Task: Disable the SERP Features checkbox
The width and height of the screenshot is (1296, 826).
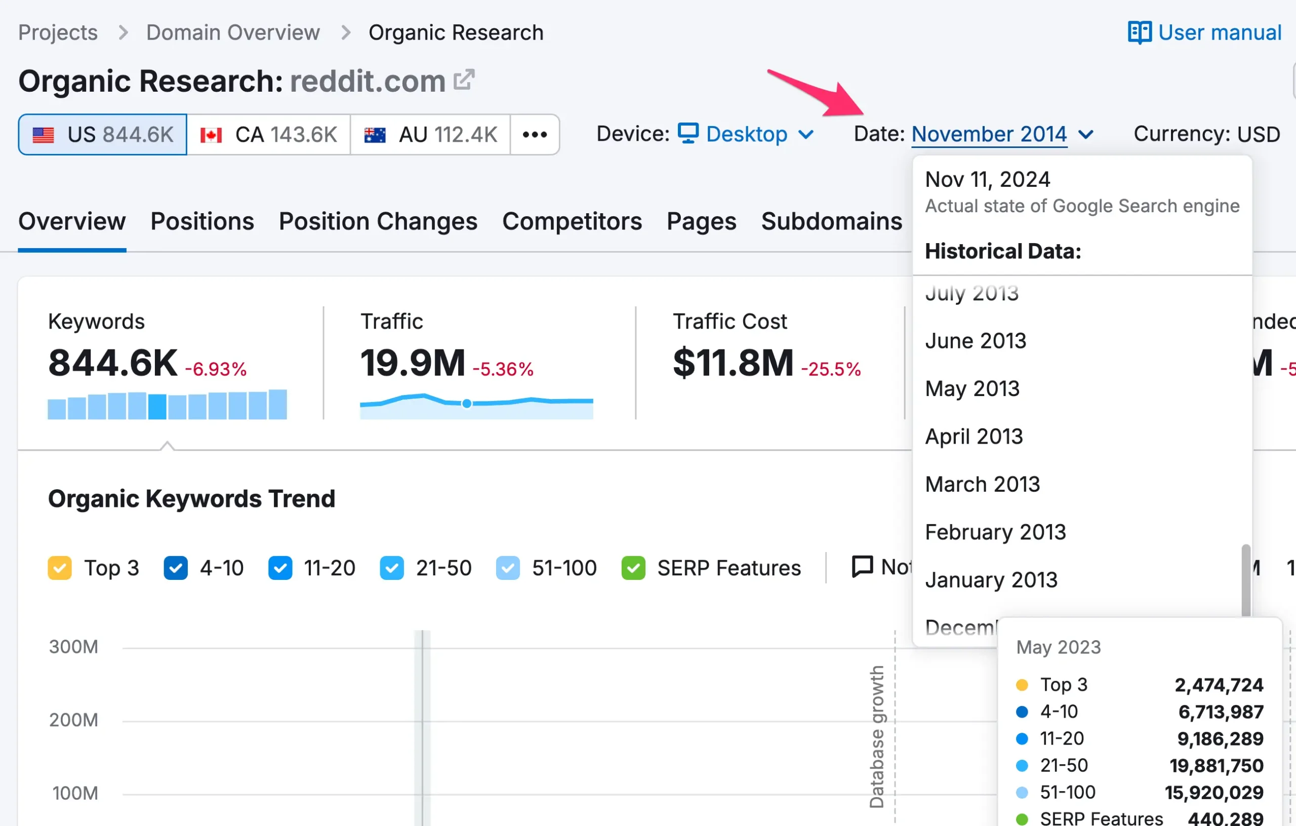Action: 633,568
